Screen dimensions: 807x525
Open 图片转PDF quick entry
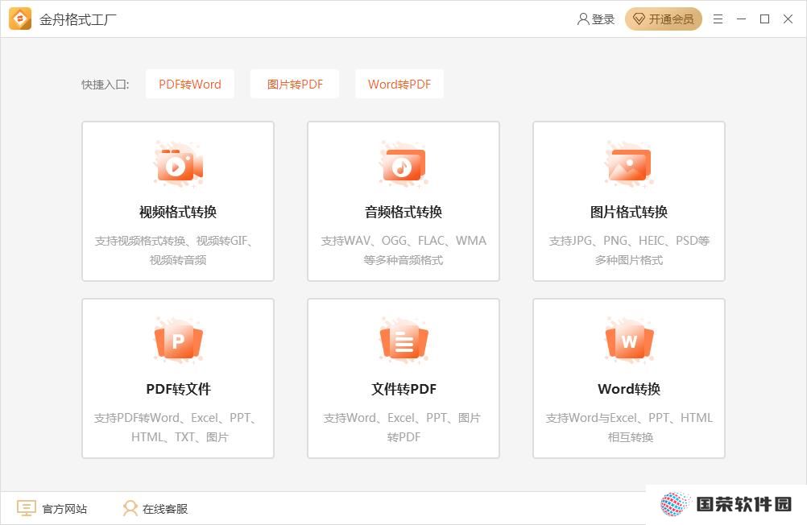point(295,84)
